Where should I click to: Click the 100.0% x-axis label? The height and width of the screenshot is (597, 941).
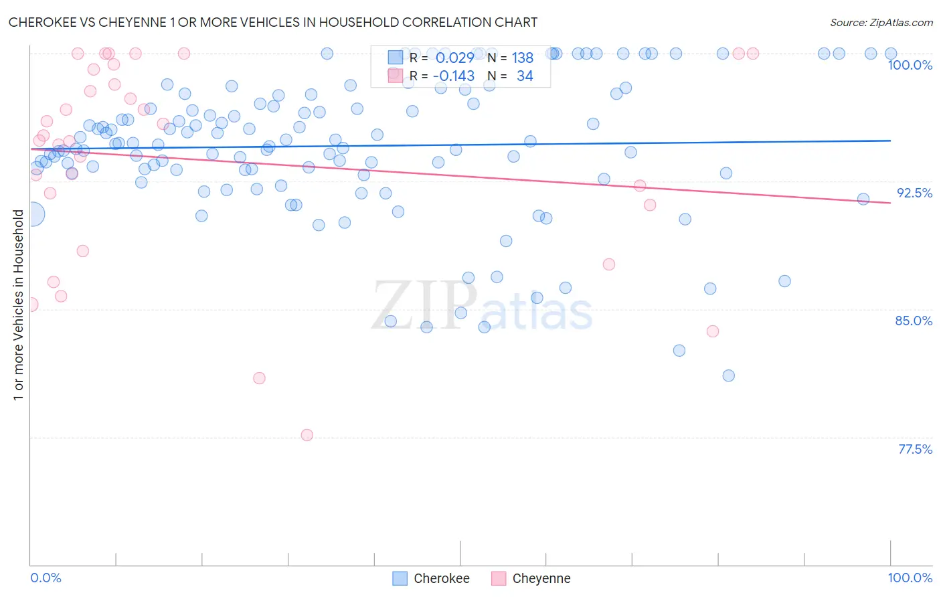[910, 578]
